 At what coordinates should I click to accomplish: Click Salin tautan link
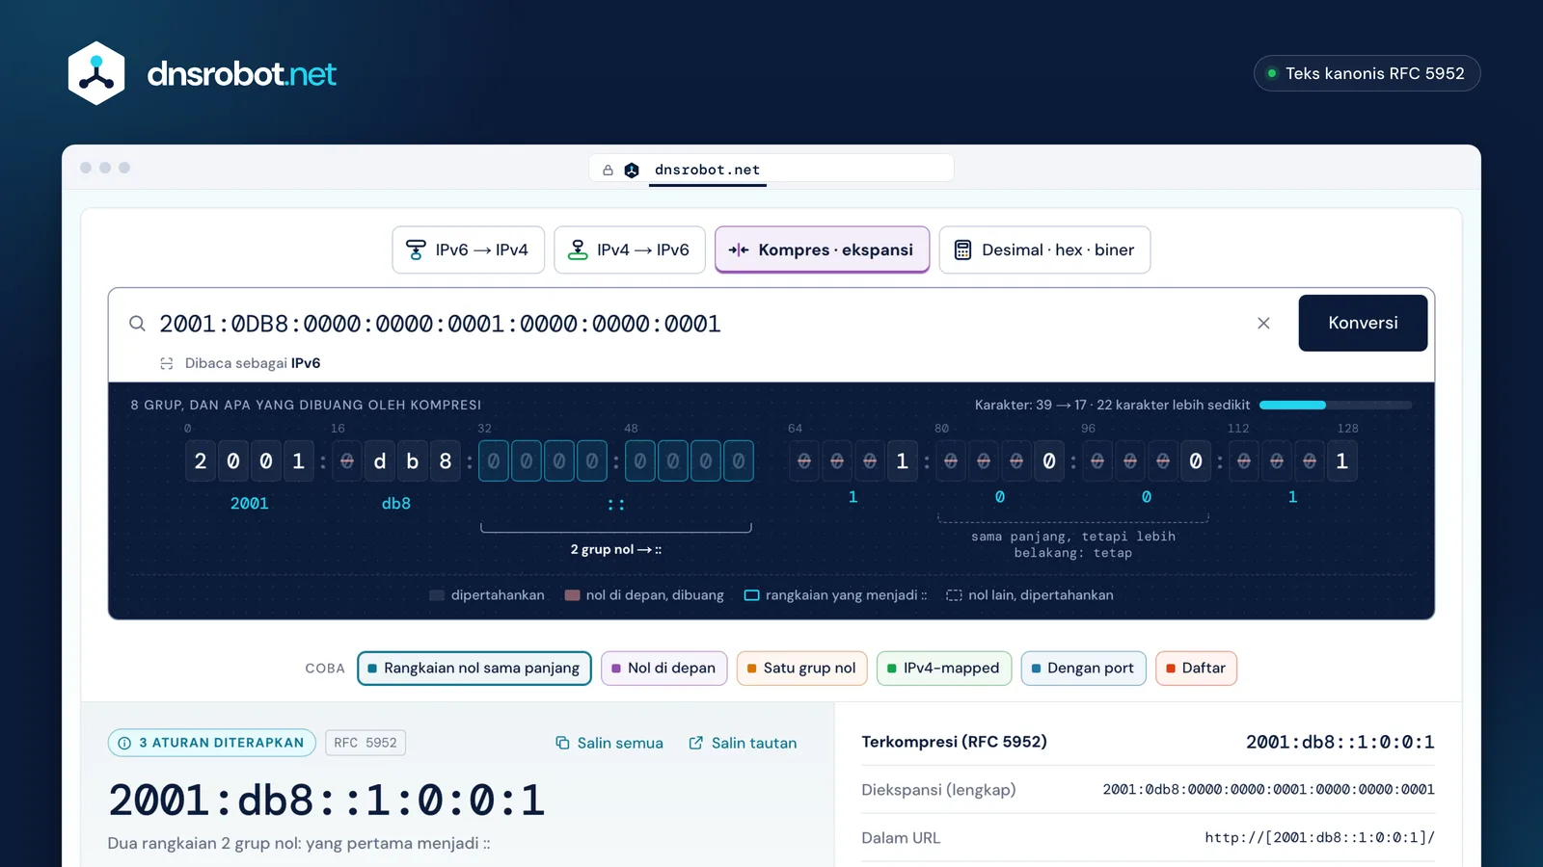click(x=744, y=743)
